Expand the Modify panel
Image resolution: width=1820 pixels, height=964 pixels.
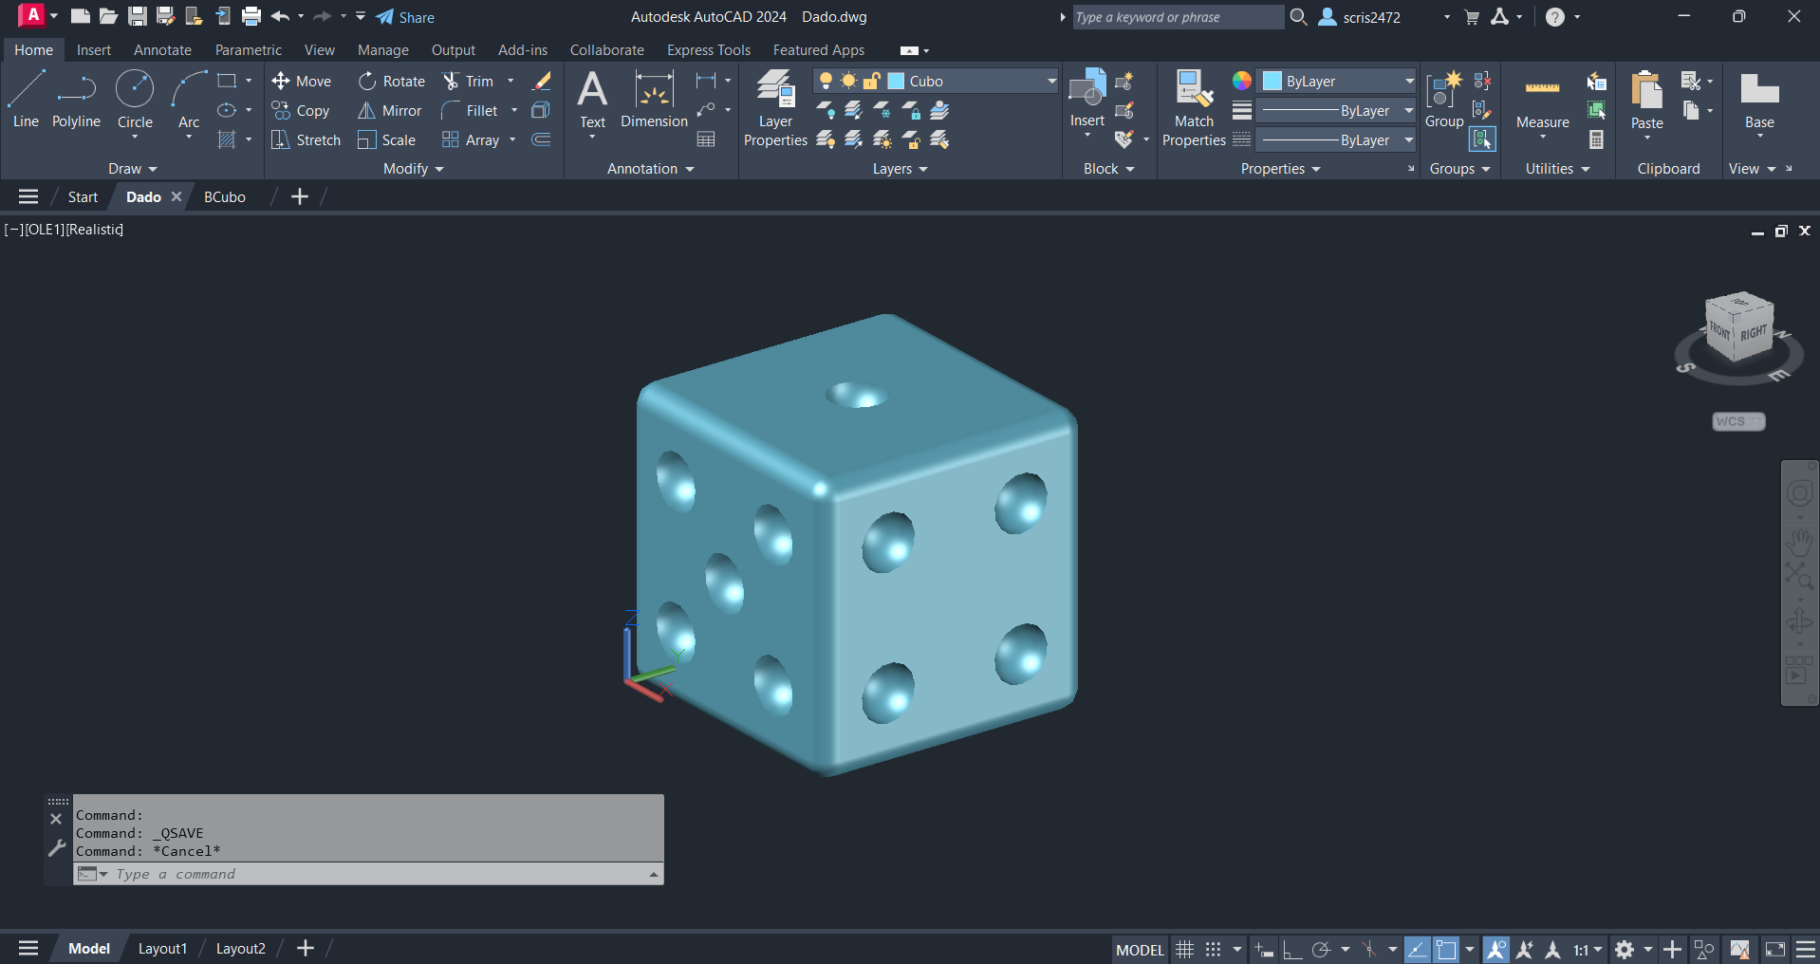(x=413, y=169)
